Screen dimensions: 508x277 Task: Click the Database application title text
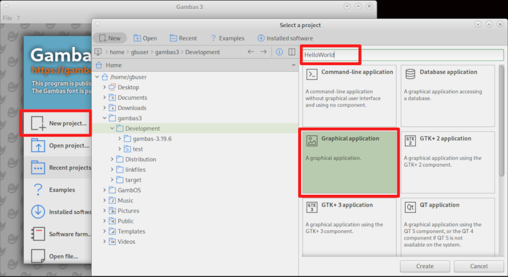pyautogui.click(x=448, y=72)
